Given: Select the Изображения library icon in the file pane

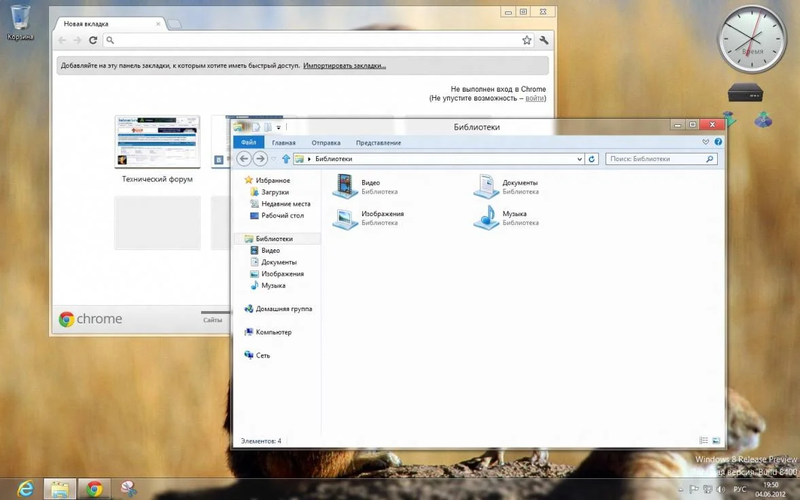Looking at the screenshot, I should coord(345,218).
